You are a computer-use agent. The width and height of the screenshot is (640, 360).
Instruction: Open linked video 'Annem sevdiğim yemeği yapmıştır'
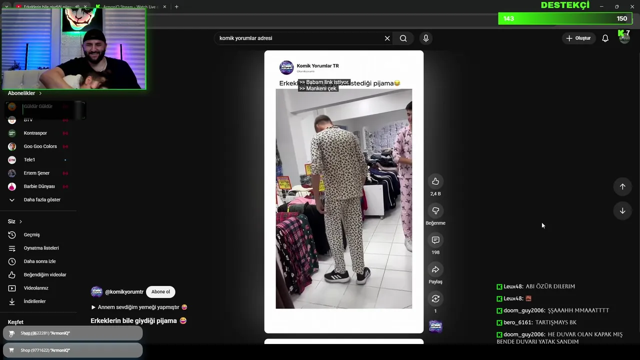139,307
